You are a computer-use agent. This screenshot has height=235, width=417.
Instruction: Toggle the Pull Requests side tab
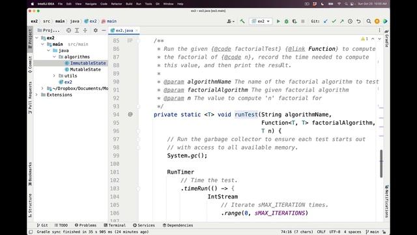pyautogui.click(x=30, y=98)
